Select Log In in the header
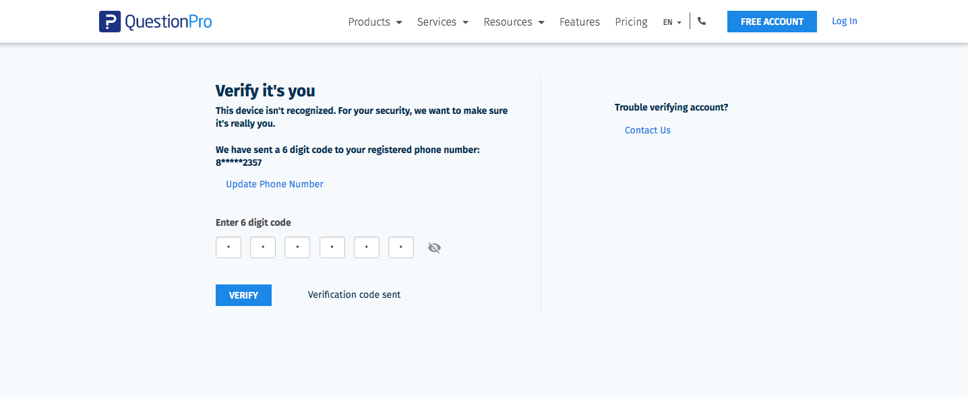This screenshot has height=397, width=968. tap(844, 21)
